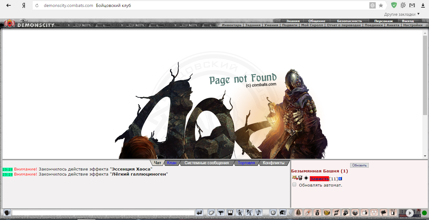Open the smiley emoticons icon

coord(273,213)
